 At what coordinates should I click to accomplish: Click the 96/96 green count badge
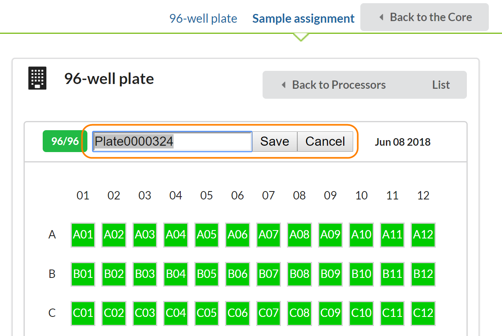(65, 142)
